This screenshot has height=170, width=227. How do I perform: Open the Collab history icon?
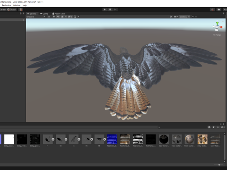click(212, 9)
